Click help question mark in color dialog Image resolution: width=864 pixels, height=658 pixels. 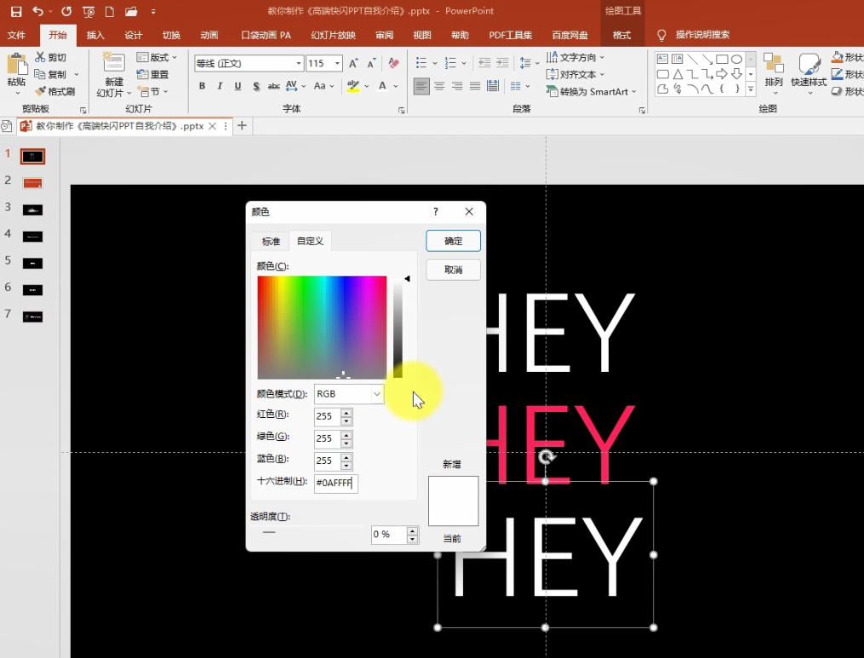[x=436, y=212]
